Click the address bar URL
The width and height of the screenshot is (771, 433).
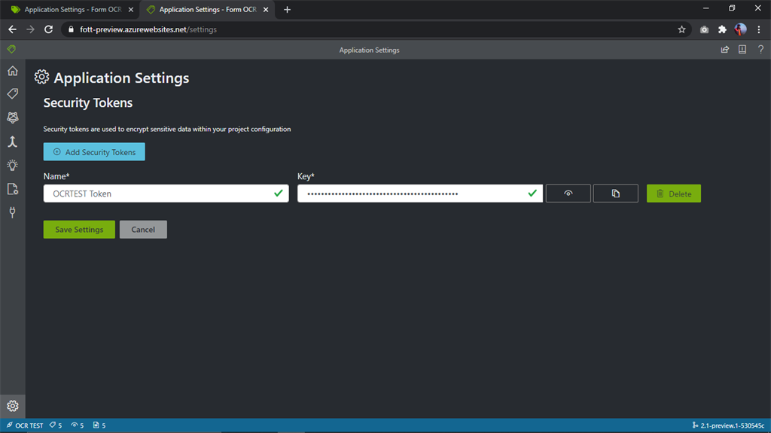(148, 29)
